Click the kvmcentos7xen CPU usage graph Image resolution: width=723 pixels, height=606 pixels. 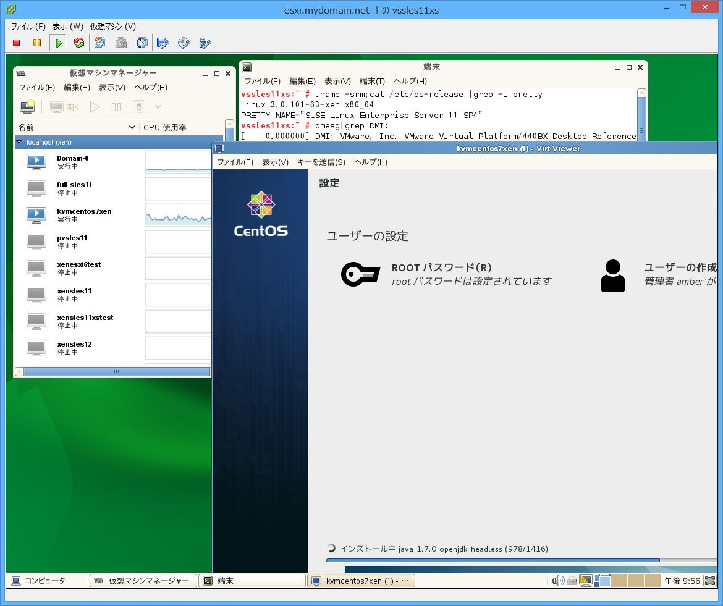179,215
